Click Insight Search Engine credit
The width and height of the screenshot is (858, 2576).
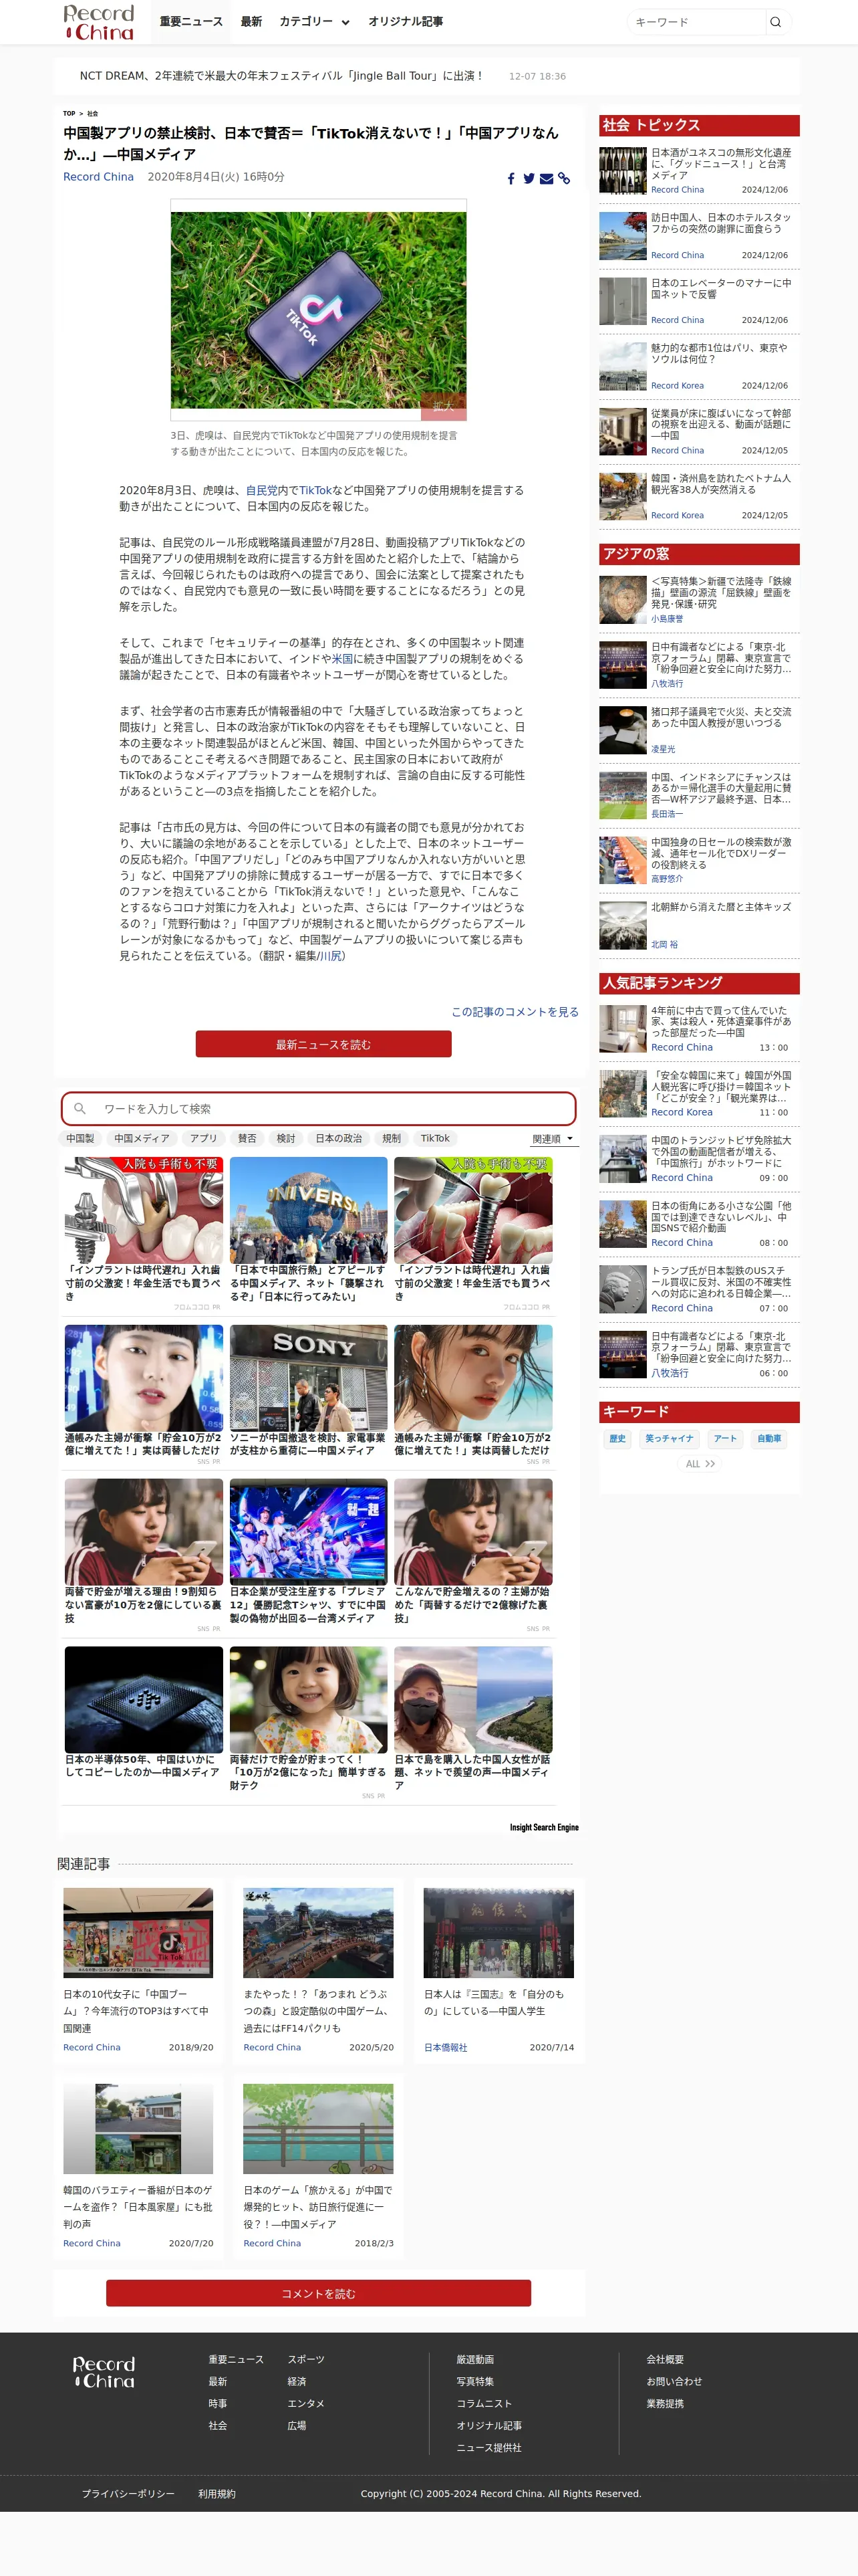(545, 1827)
